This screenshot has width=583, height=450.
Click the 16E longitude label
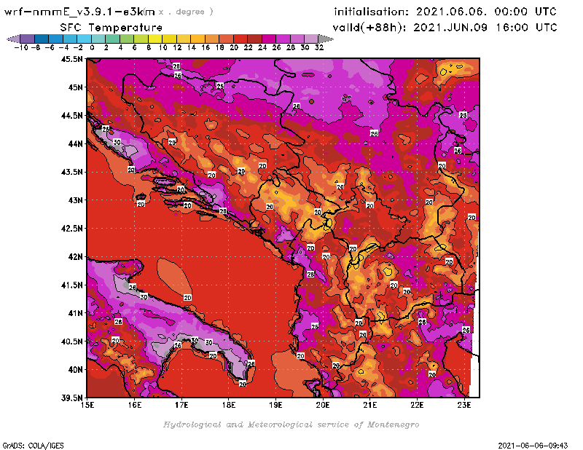[135, 405]
